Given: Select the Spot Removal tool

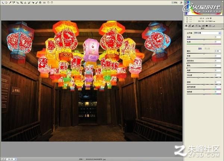Looking at the screenshot, I should (x=29, y=3).
